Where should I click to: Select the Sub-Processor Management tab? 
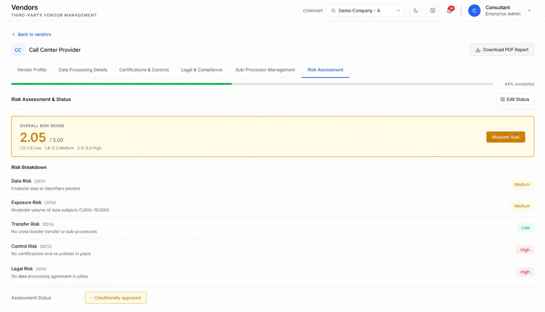(x=265, y=70)
